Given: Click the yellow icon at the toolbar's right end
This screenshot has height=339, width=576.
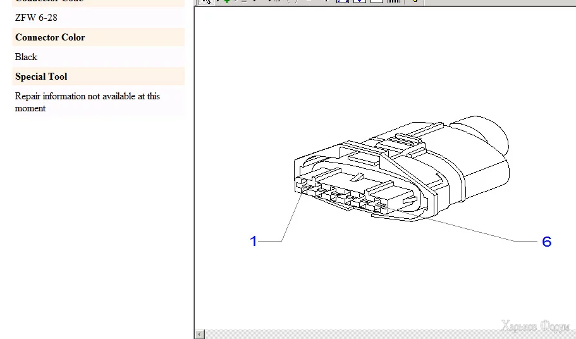Looking at the screenshot, I should [x=414, y=2].
